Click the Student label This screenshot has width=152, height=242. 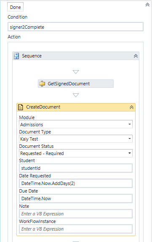click(x=27, y=160)
